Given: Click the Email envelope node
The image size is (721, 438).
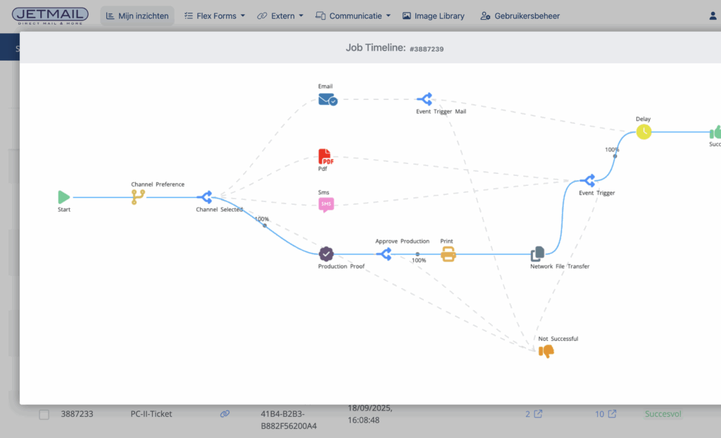Looking at the screenshot, I should pos(327,99).
